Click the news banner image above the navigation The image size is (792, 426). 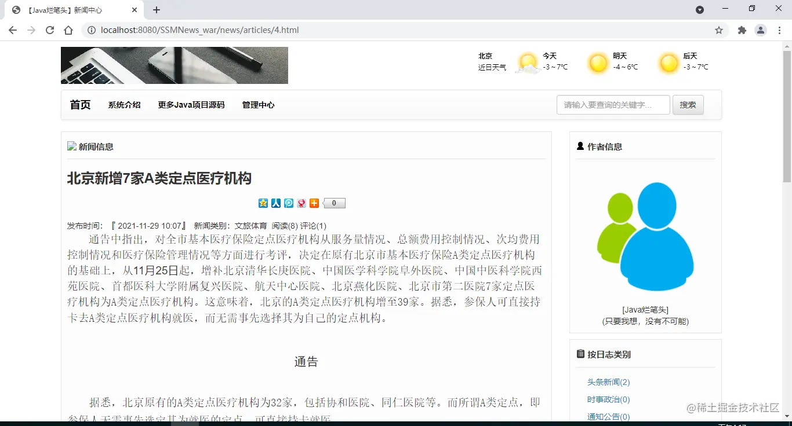(x=174, y=65)
